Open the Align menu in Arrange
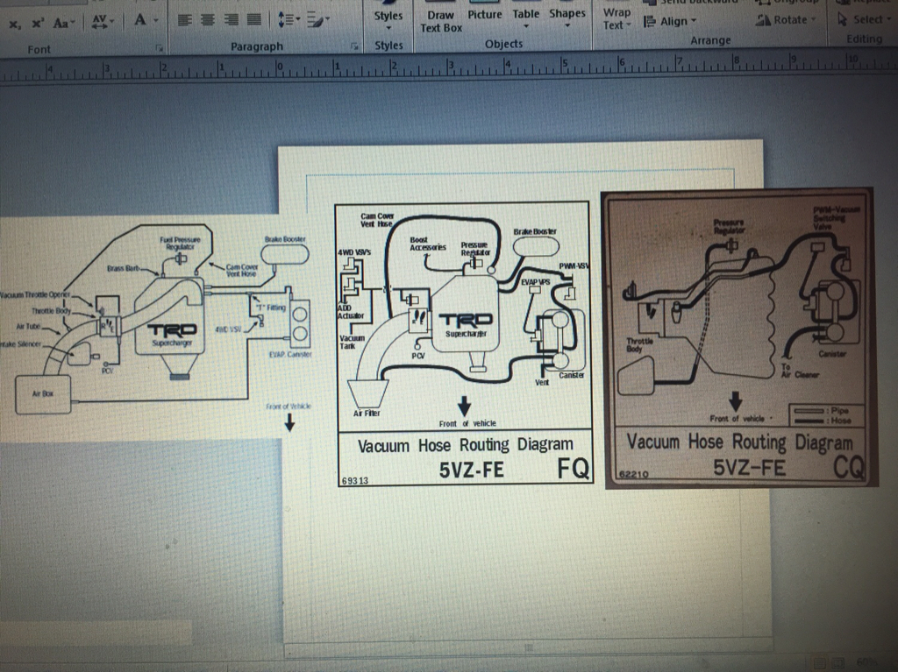898x672 pixels. click(x=669, y=22)
